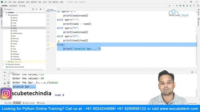This screenshot has height=112, width=200.
Task: Open Python Console bottom tab
Action: 29,103
